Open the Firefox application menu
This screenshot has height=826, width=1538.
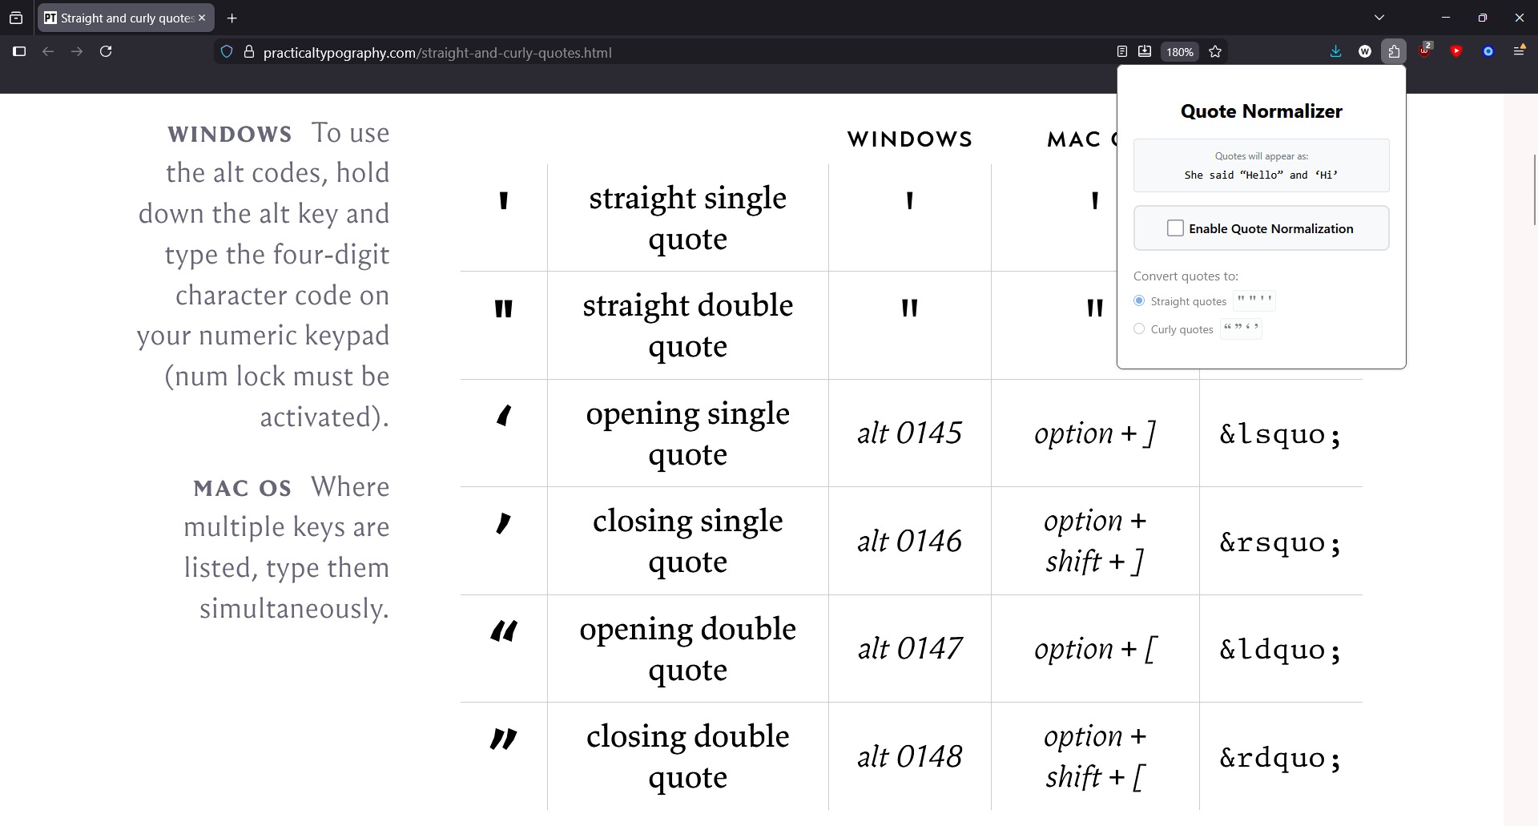tap(1520, 51)
